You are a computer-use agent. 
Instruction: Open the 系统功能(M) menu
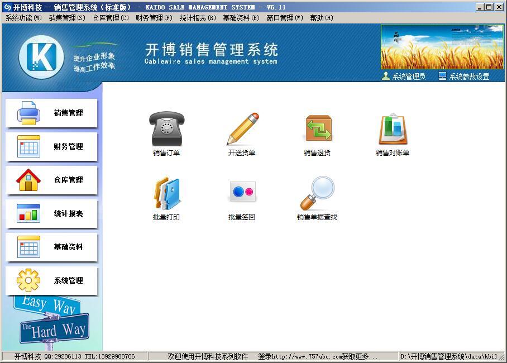click(23, 18)
